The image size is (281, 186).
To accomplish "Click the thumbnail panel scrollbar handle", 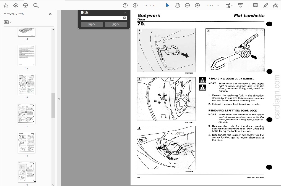I will pos(53,105).
